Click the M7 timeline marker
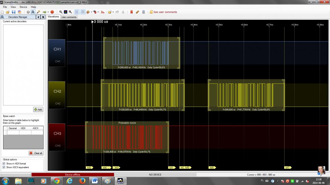Screen dimensions: 330x185 (288, 168)
